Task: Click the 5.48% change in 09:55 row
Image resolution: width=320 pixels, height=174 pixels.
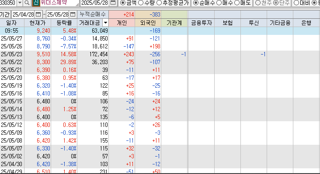Action: [x=70, y=31]
